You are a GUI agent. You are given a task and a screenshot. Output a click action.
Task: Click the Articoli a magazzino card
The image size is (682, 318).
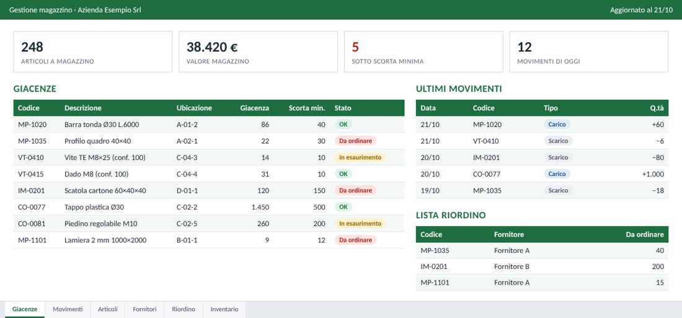point(92,52)
